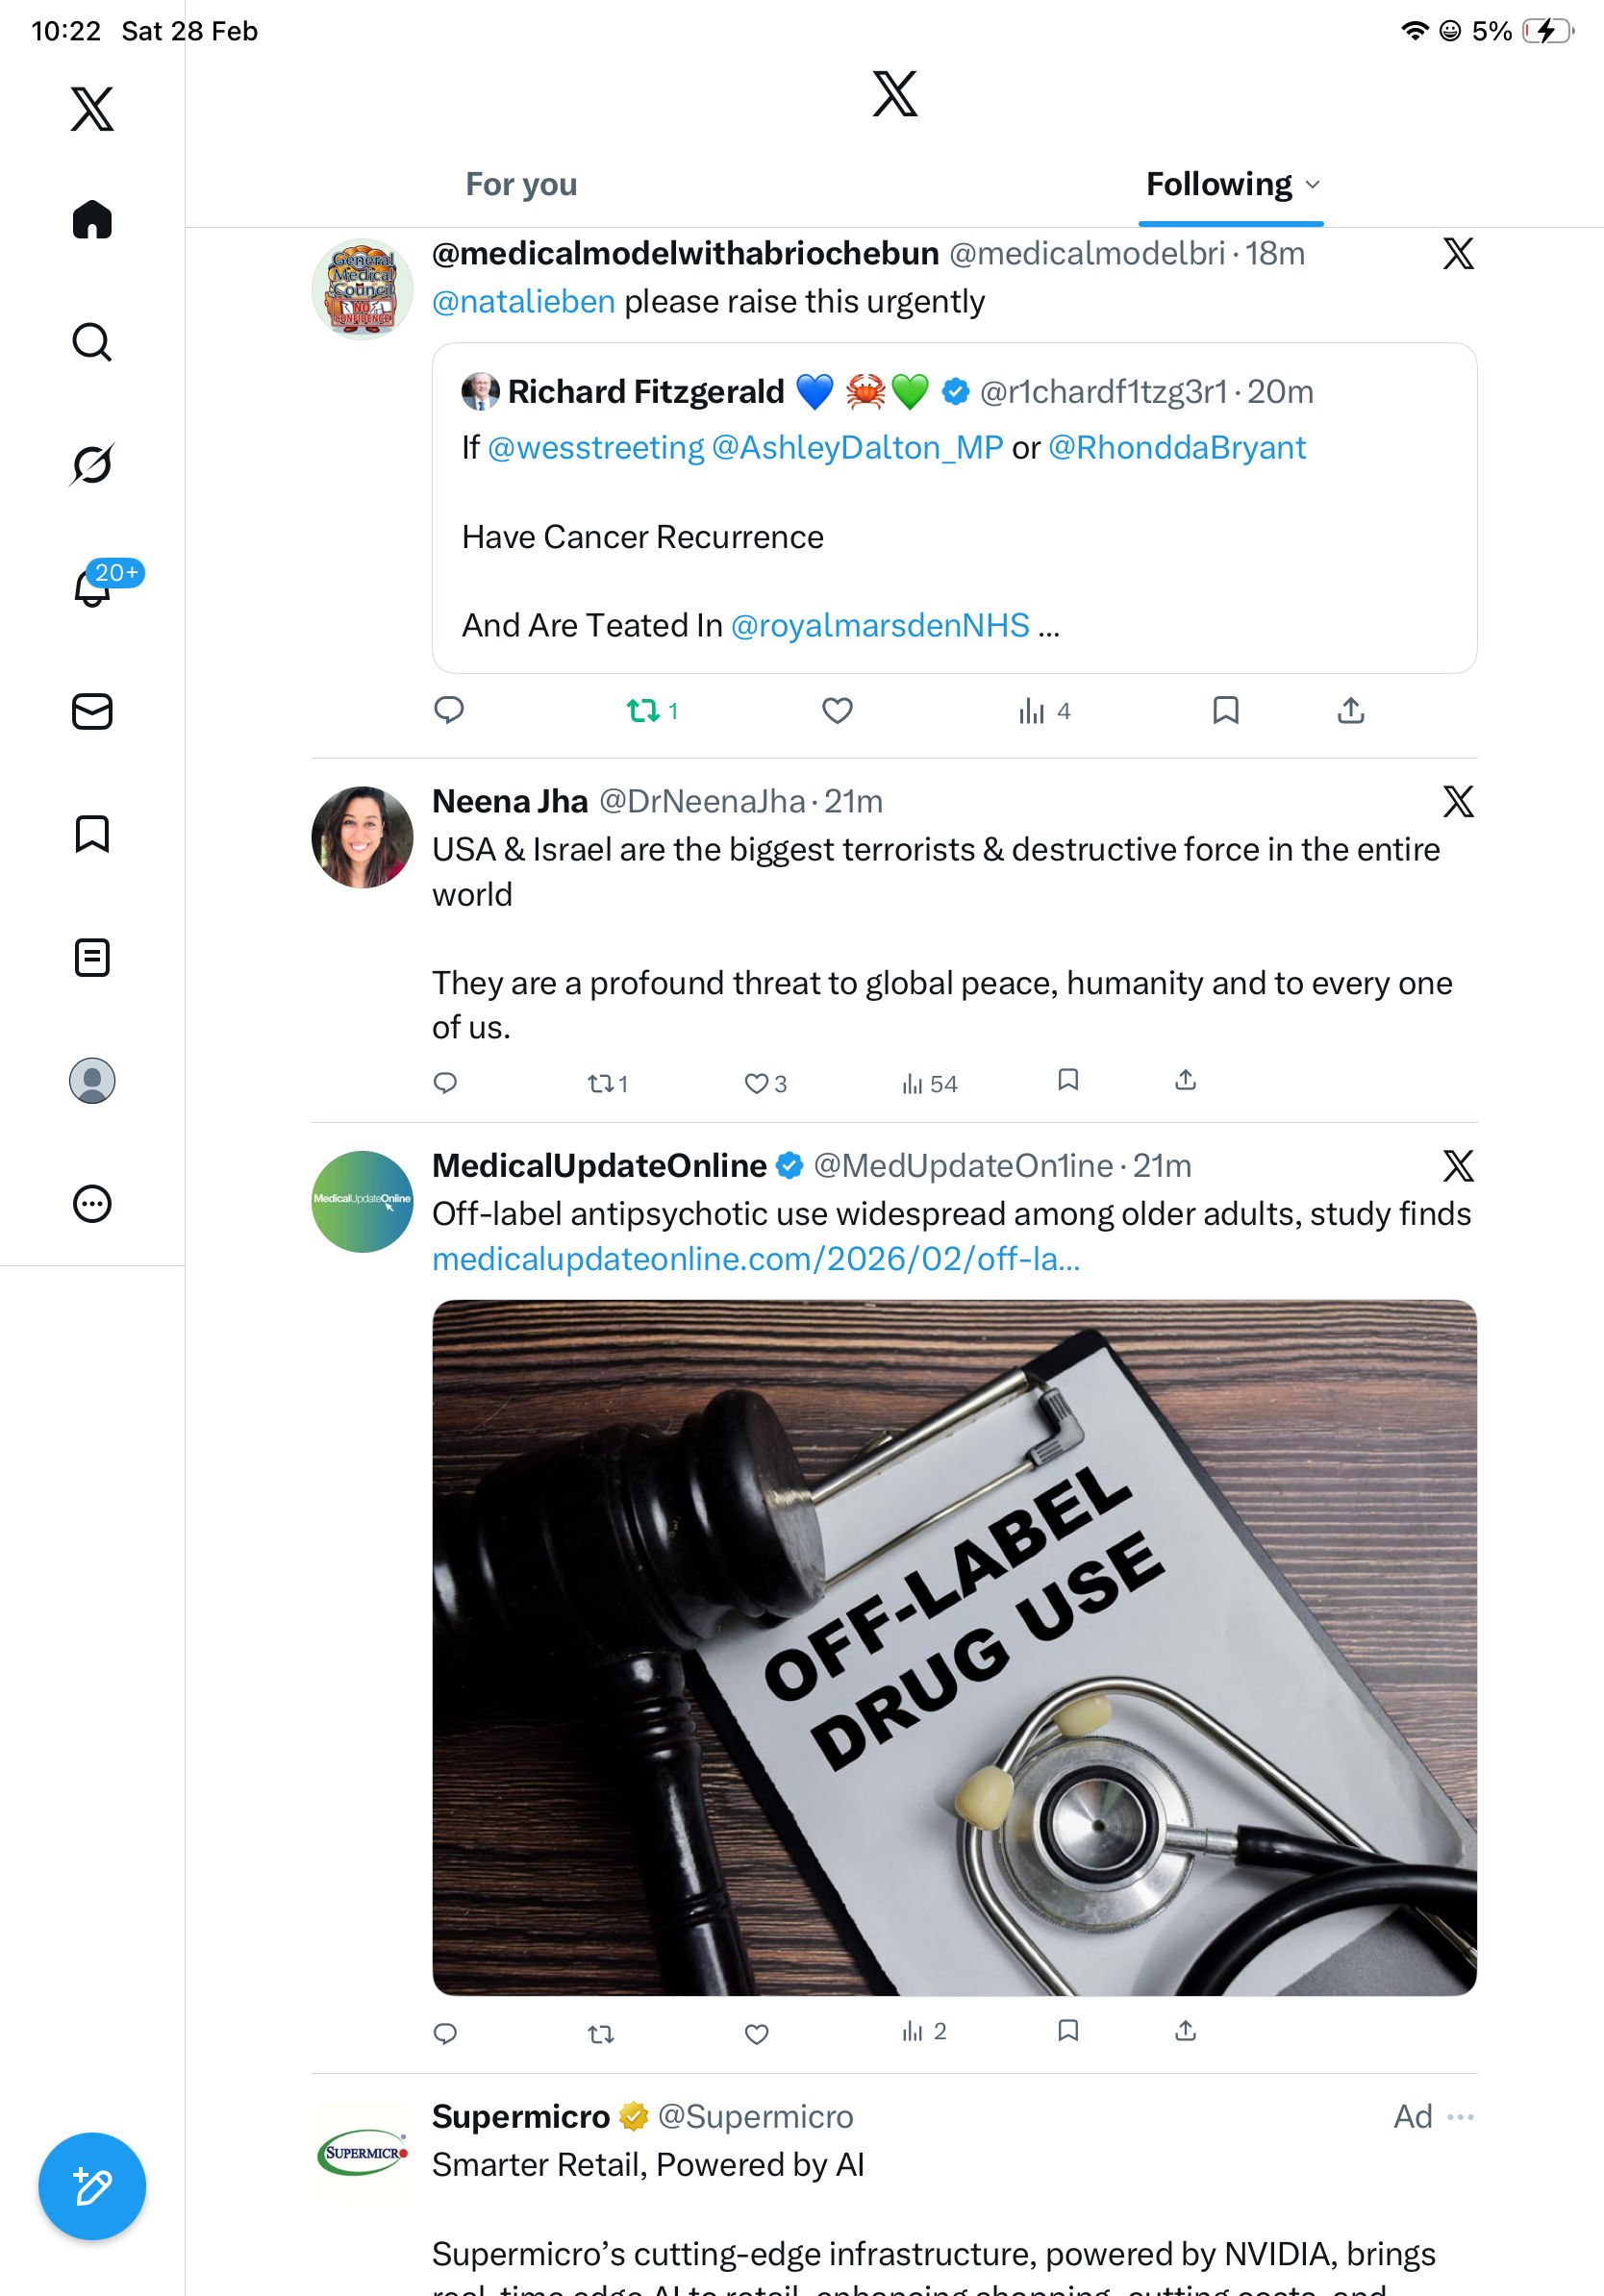
Task: Open the Search icon in sidebar
Action: coord(92,342)
